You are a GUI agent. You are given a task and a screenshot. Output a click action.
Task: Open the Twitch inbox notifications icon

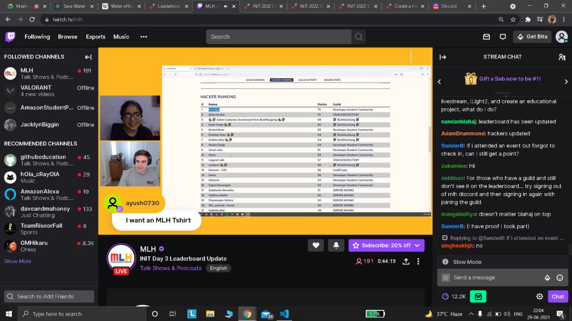pos(486,37)
